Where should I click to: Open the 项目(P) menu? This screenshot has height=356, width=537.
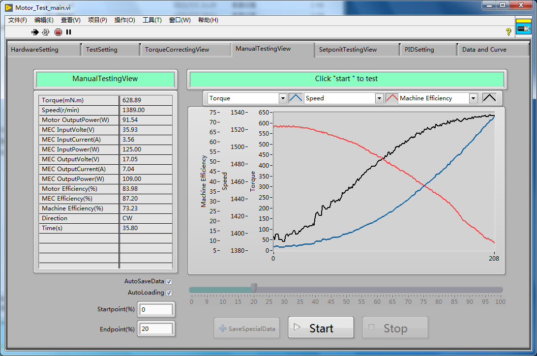pos(97,20)
